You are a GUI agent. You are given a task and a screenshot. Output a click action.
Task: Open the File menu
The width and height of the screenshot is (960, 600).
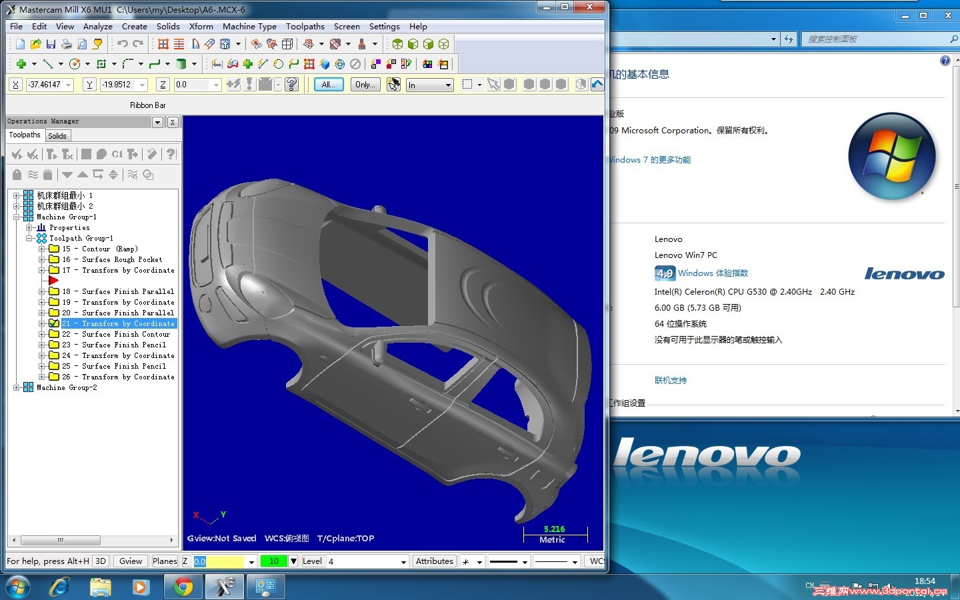click(17, 27)
